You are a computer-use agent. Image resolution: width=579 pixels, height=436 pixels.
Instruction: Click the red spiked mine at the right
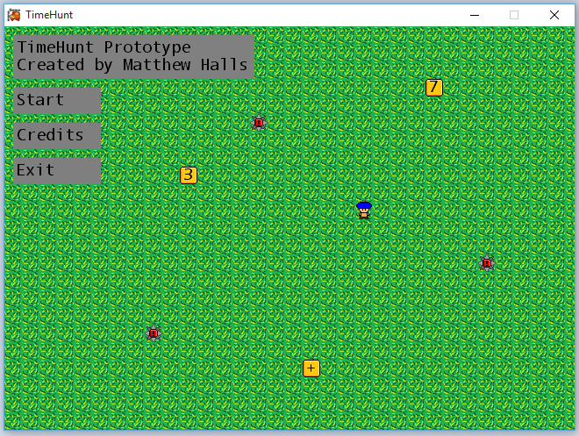click(x=487, y=263)
